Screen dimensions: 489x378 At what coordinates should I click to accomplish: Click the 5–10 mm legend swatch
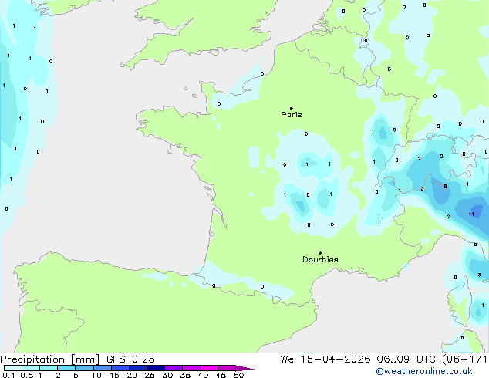pos(85,368)
